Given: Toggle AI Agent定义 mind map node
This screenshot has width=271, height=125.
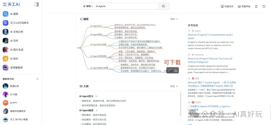Looking at the screenshot, I should click(x=103, y=27).
